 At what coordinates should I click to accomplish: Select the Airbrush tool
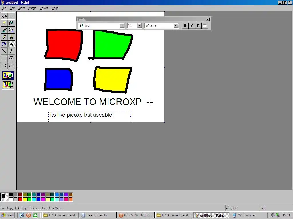pyautogui.click(x=4, y=44)
